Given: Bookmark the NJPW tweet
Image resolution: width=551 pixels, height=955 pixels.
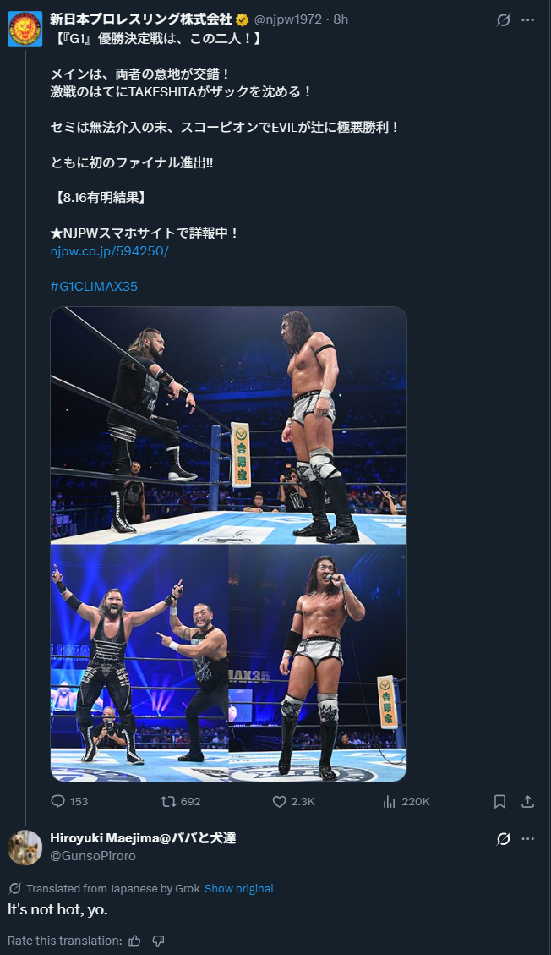Looking at the screenshot, I should point(500,801).
